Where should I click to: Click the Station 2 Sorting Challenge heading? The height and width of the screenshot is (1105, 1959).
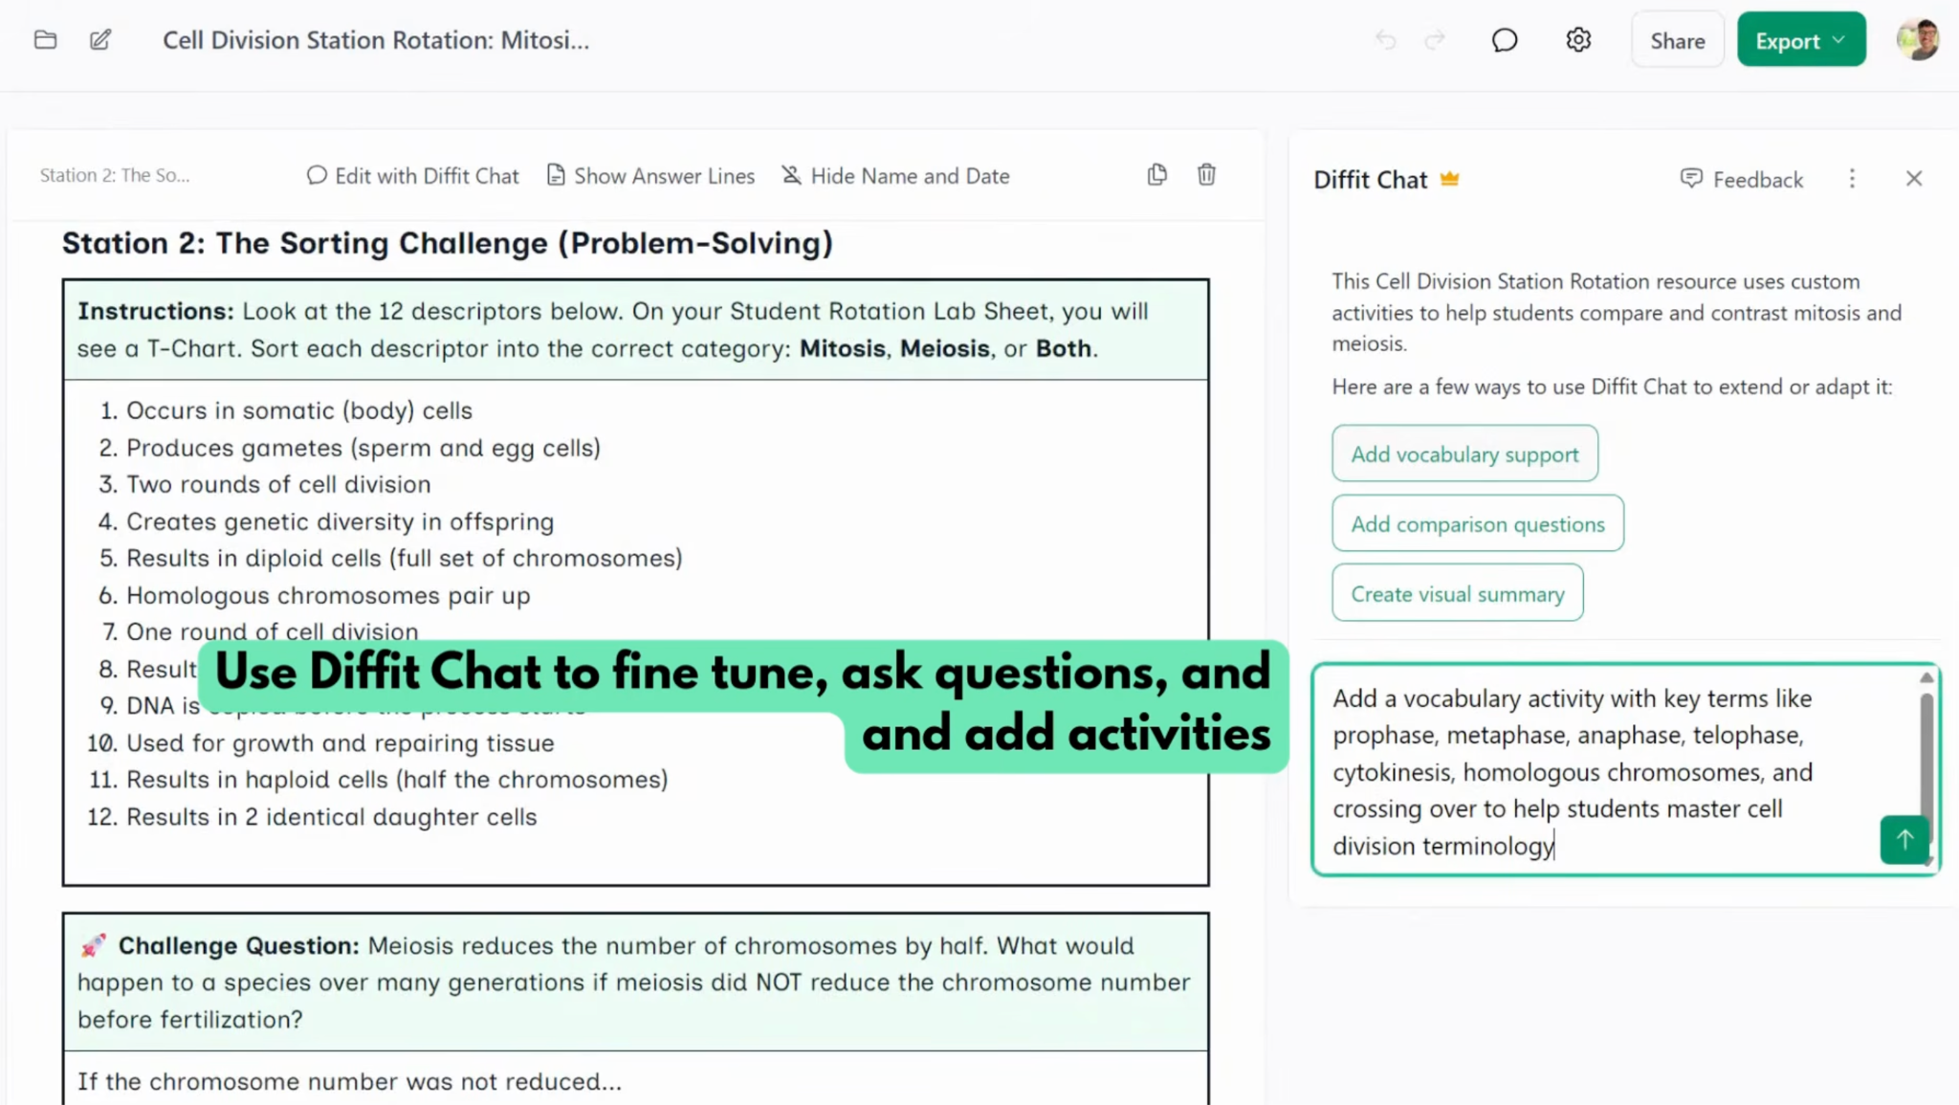coord(448,243)
